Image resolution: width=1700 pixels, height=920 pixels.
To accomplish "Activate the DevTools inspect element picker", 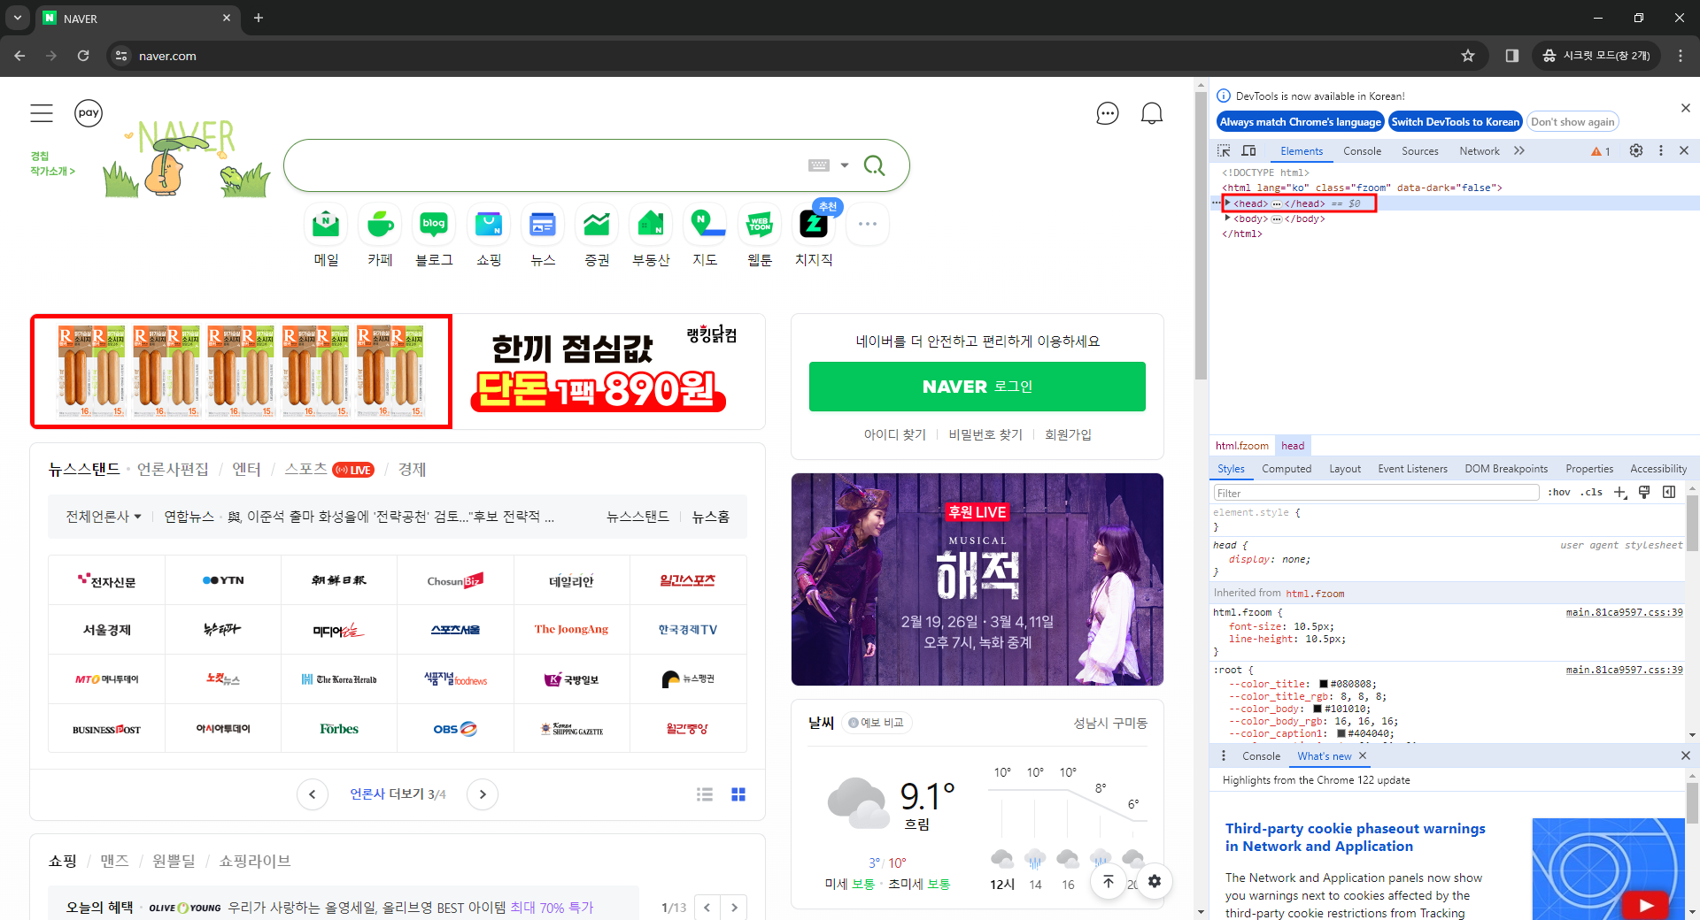I will [x=1224, y=151].
